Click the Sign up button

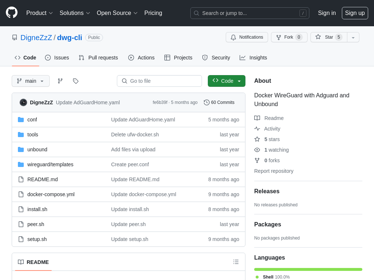[355, 13]
